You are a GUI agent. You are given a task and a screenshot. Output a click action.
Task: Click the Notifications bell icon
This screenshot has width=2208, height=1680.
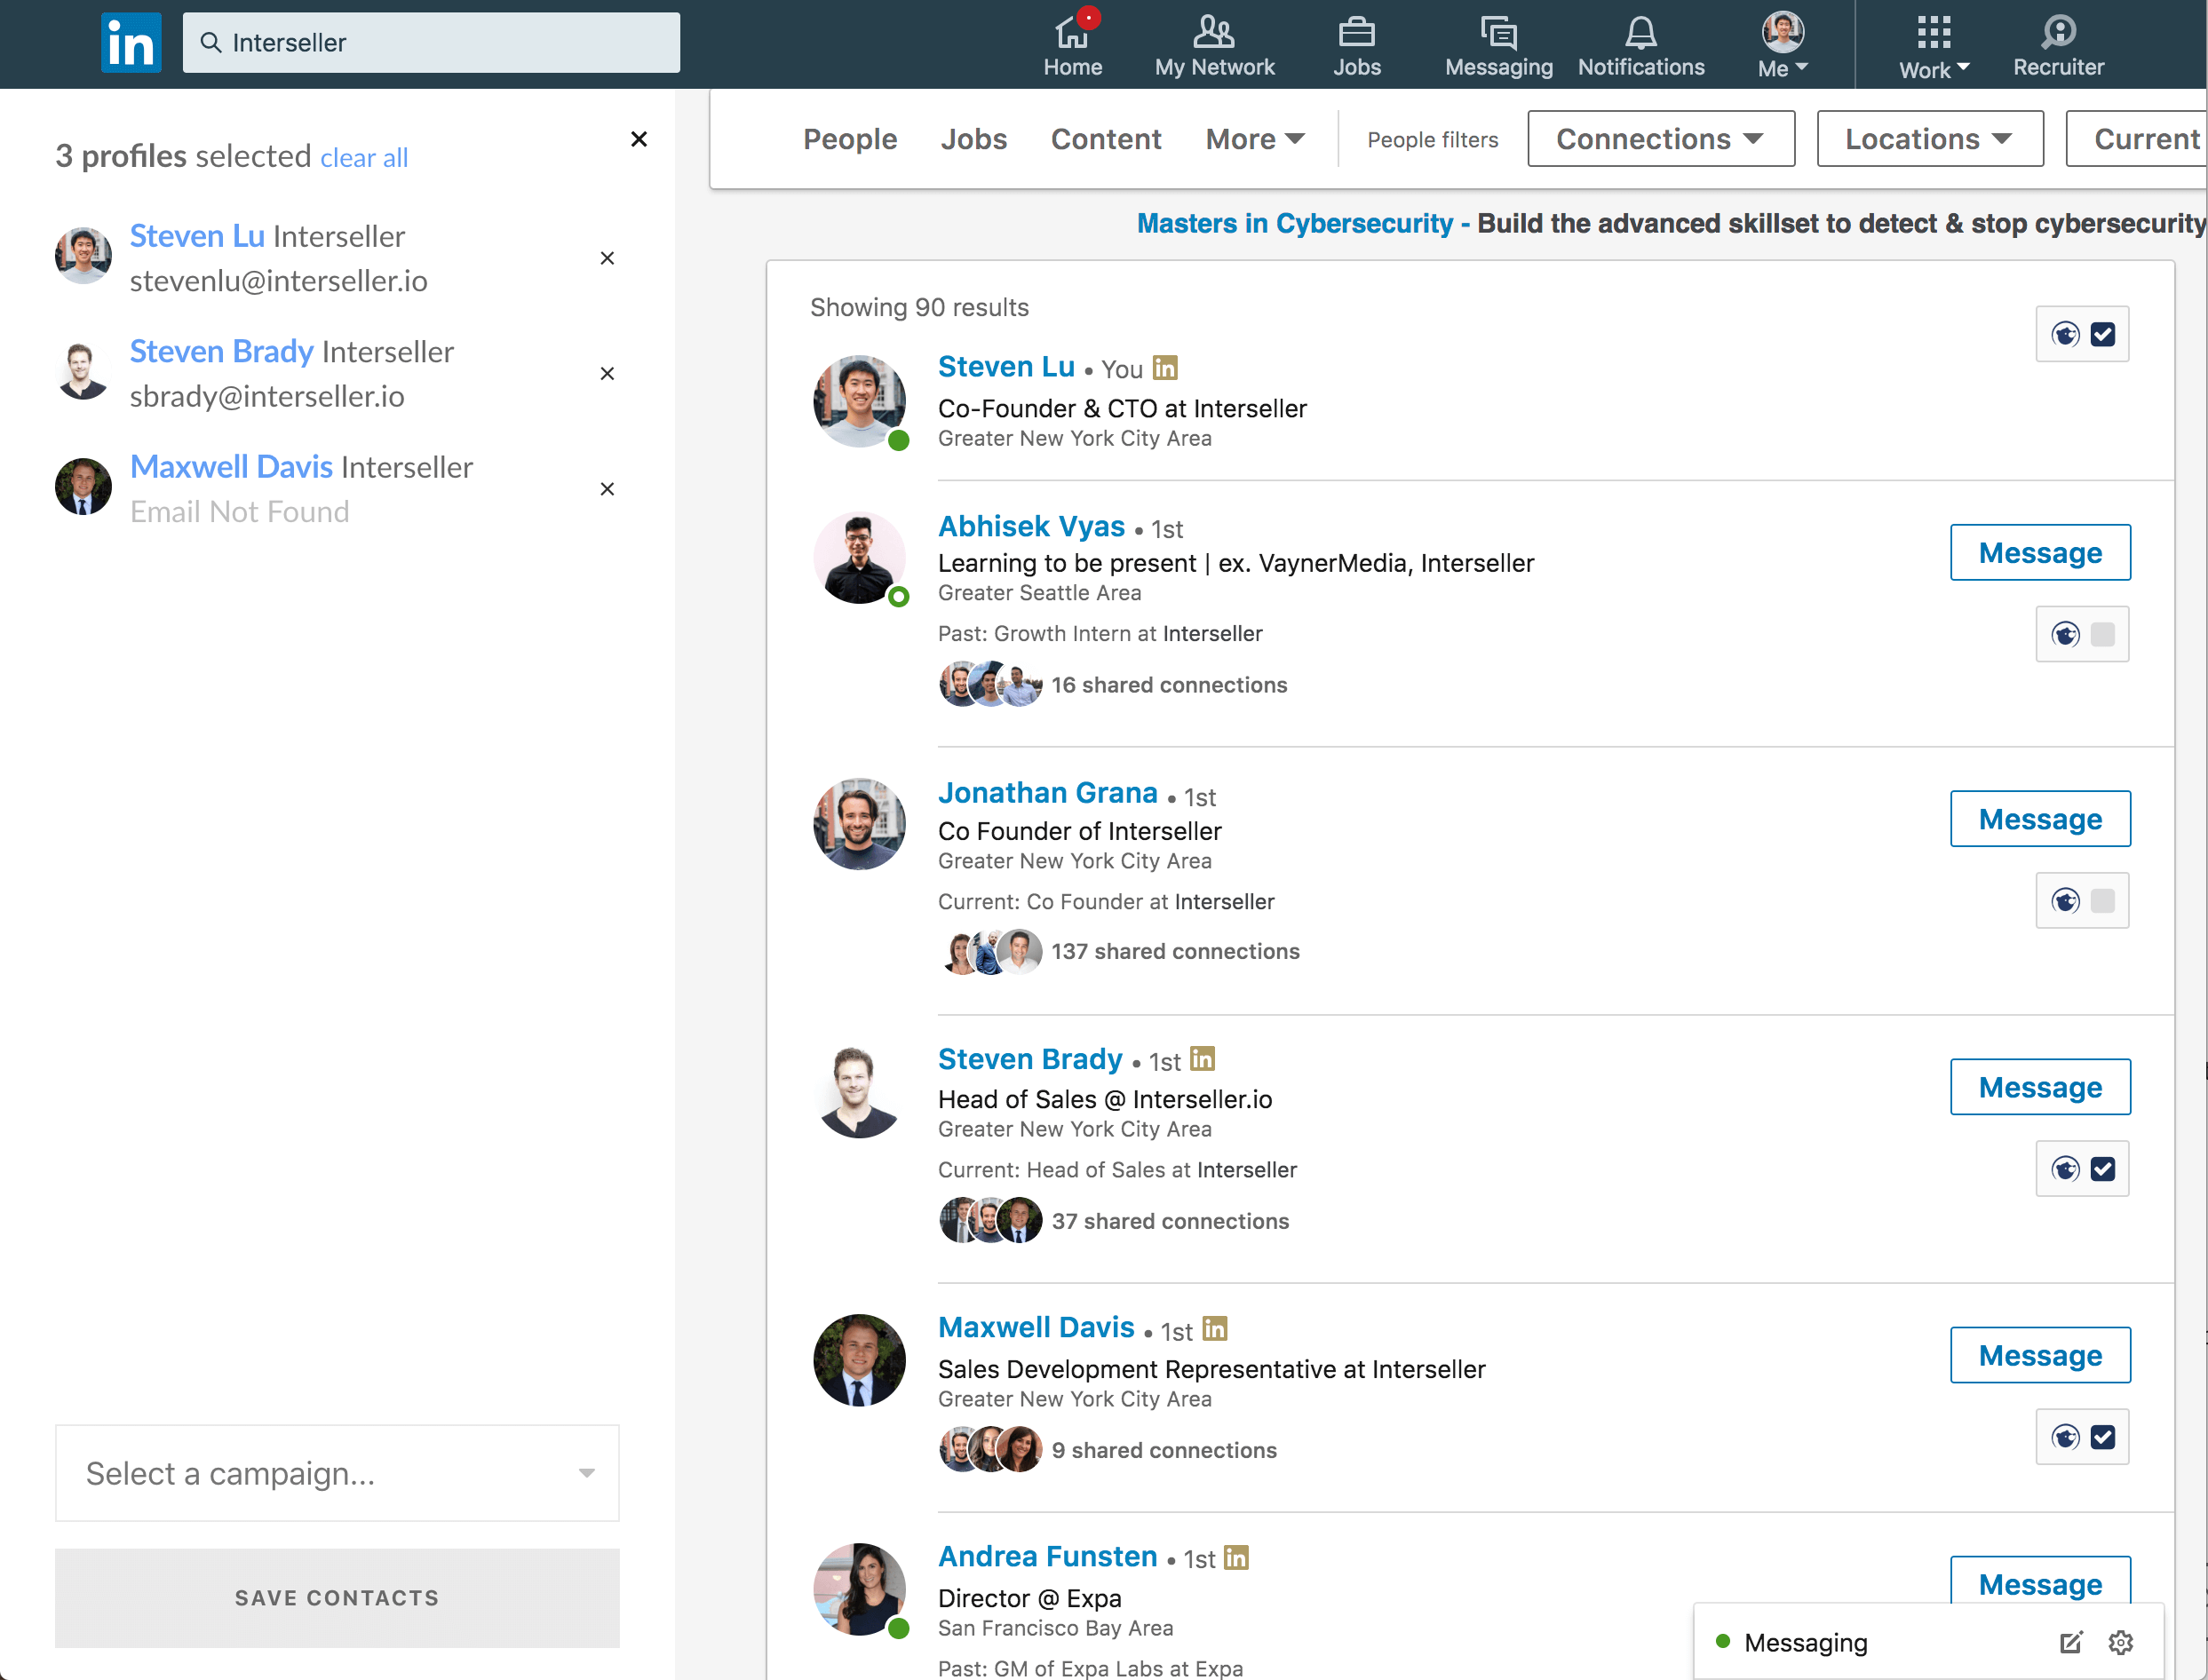(1640, 44)
